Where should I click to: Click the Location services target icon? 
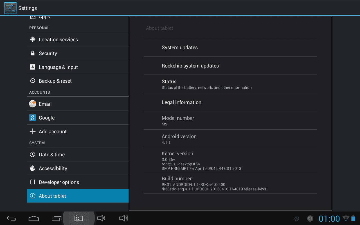click(33, 39)
